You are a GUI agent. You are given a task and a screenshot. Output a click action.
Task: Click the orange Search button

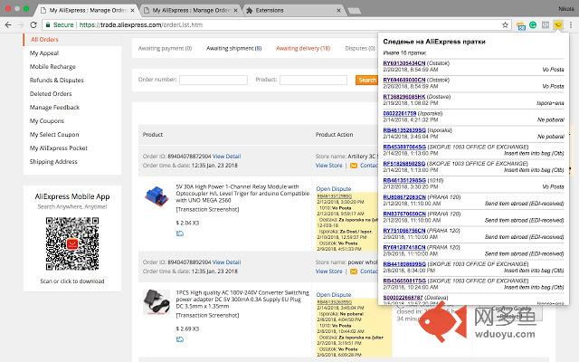click(x=366, y=80)
